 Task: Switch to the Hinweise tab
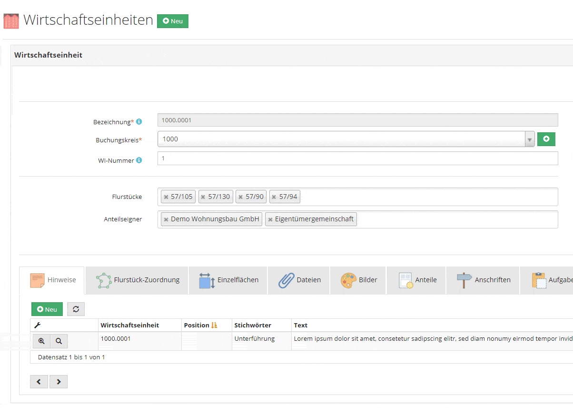pos(52,280)
